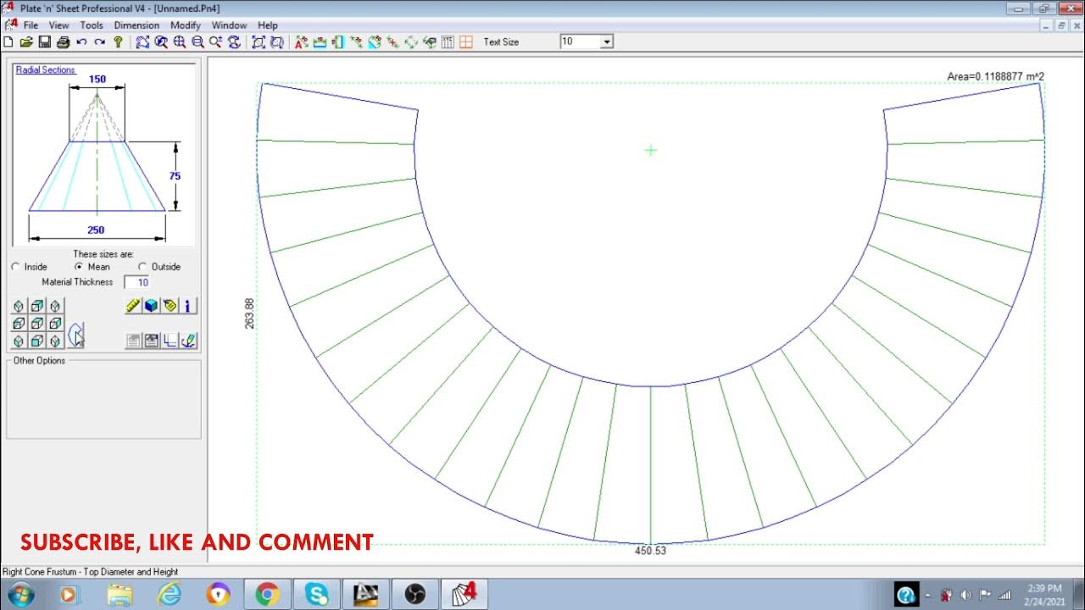The image size is (1085, 610).
Task: Click the Windows Start button
Action: [19, 595]
